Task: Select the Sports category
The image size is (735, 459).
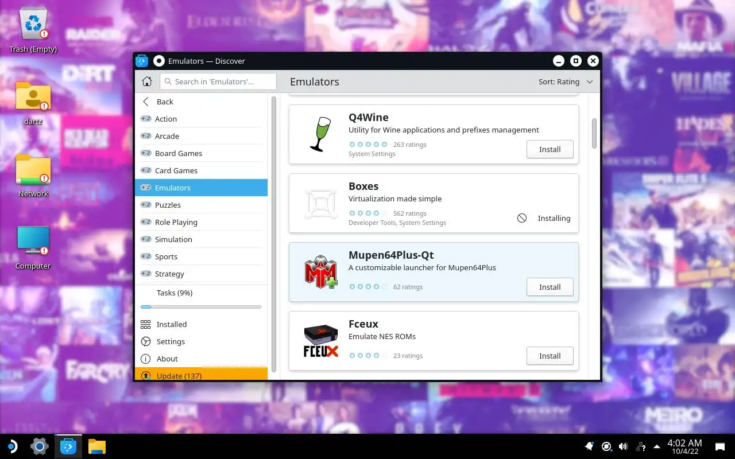Action: click(201, 256)
